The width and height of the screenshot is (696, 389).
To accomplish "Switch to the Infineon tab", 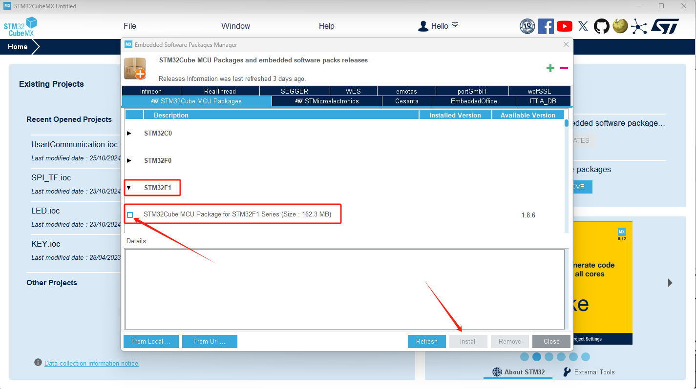I will 151,91.
